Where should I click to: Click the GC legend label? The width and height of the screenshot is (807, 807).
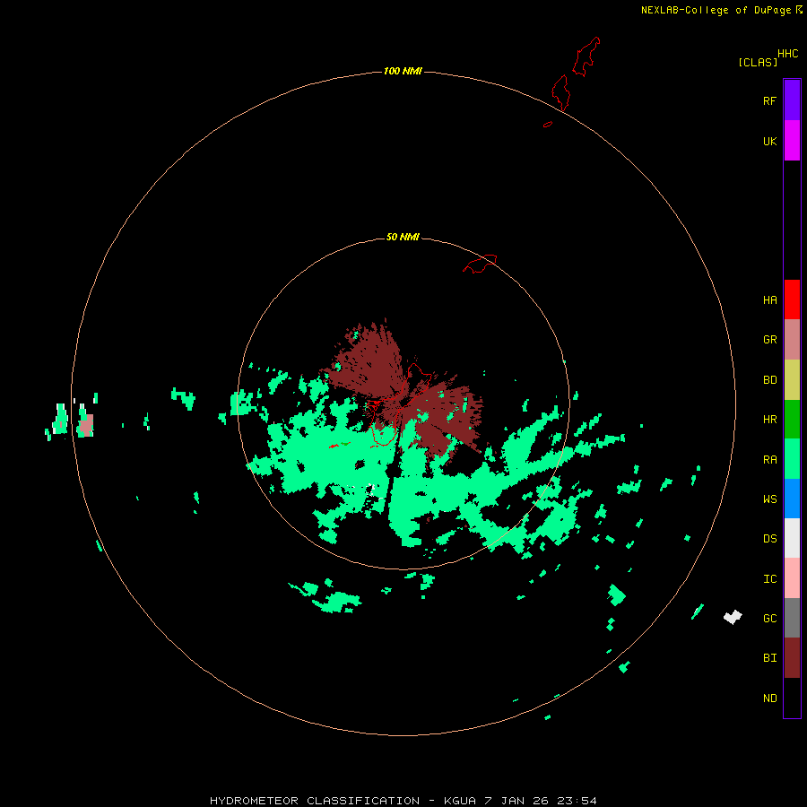pos(769,619)
